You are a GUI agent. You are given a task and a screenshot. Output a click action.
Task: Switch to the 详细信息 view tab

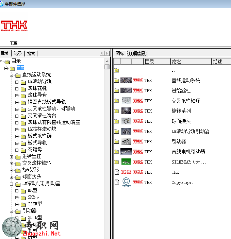[x=137, y=53]
